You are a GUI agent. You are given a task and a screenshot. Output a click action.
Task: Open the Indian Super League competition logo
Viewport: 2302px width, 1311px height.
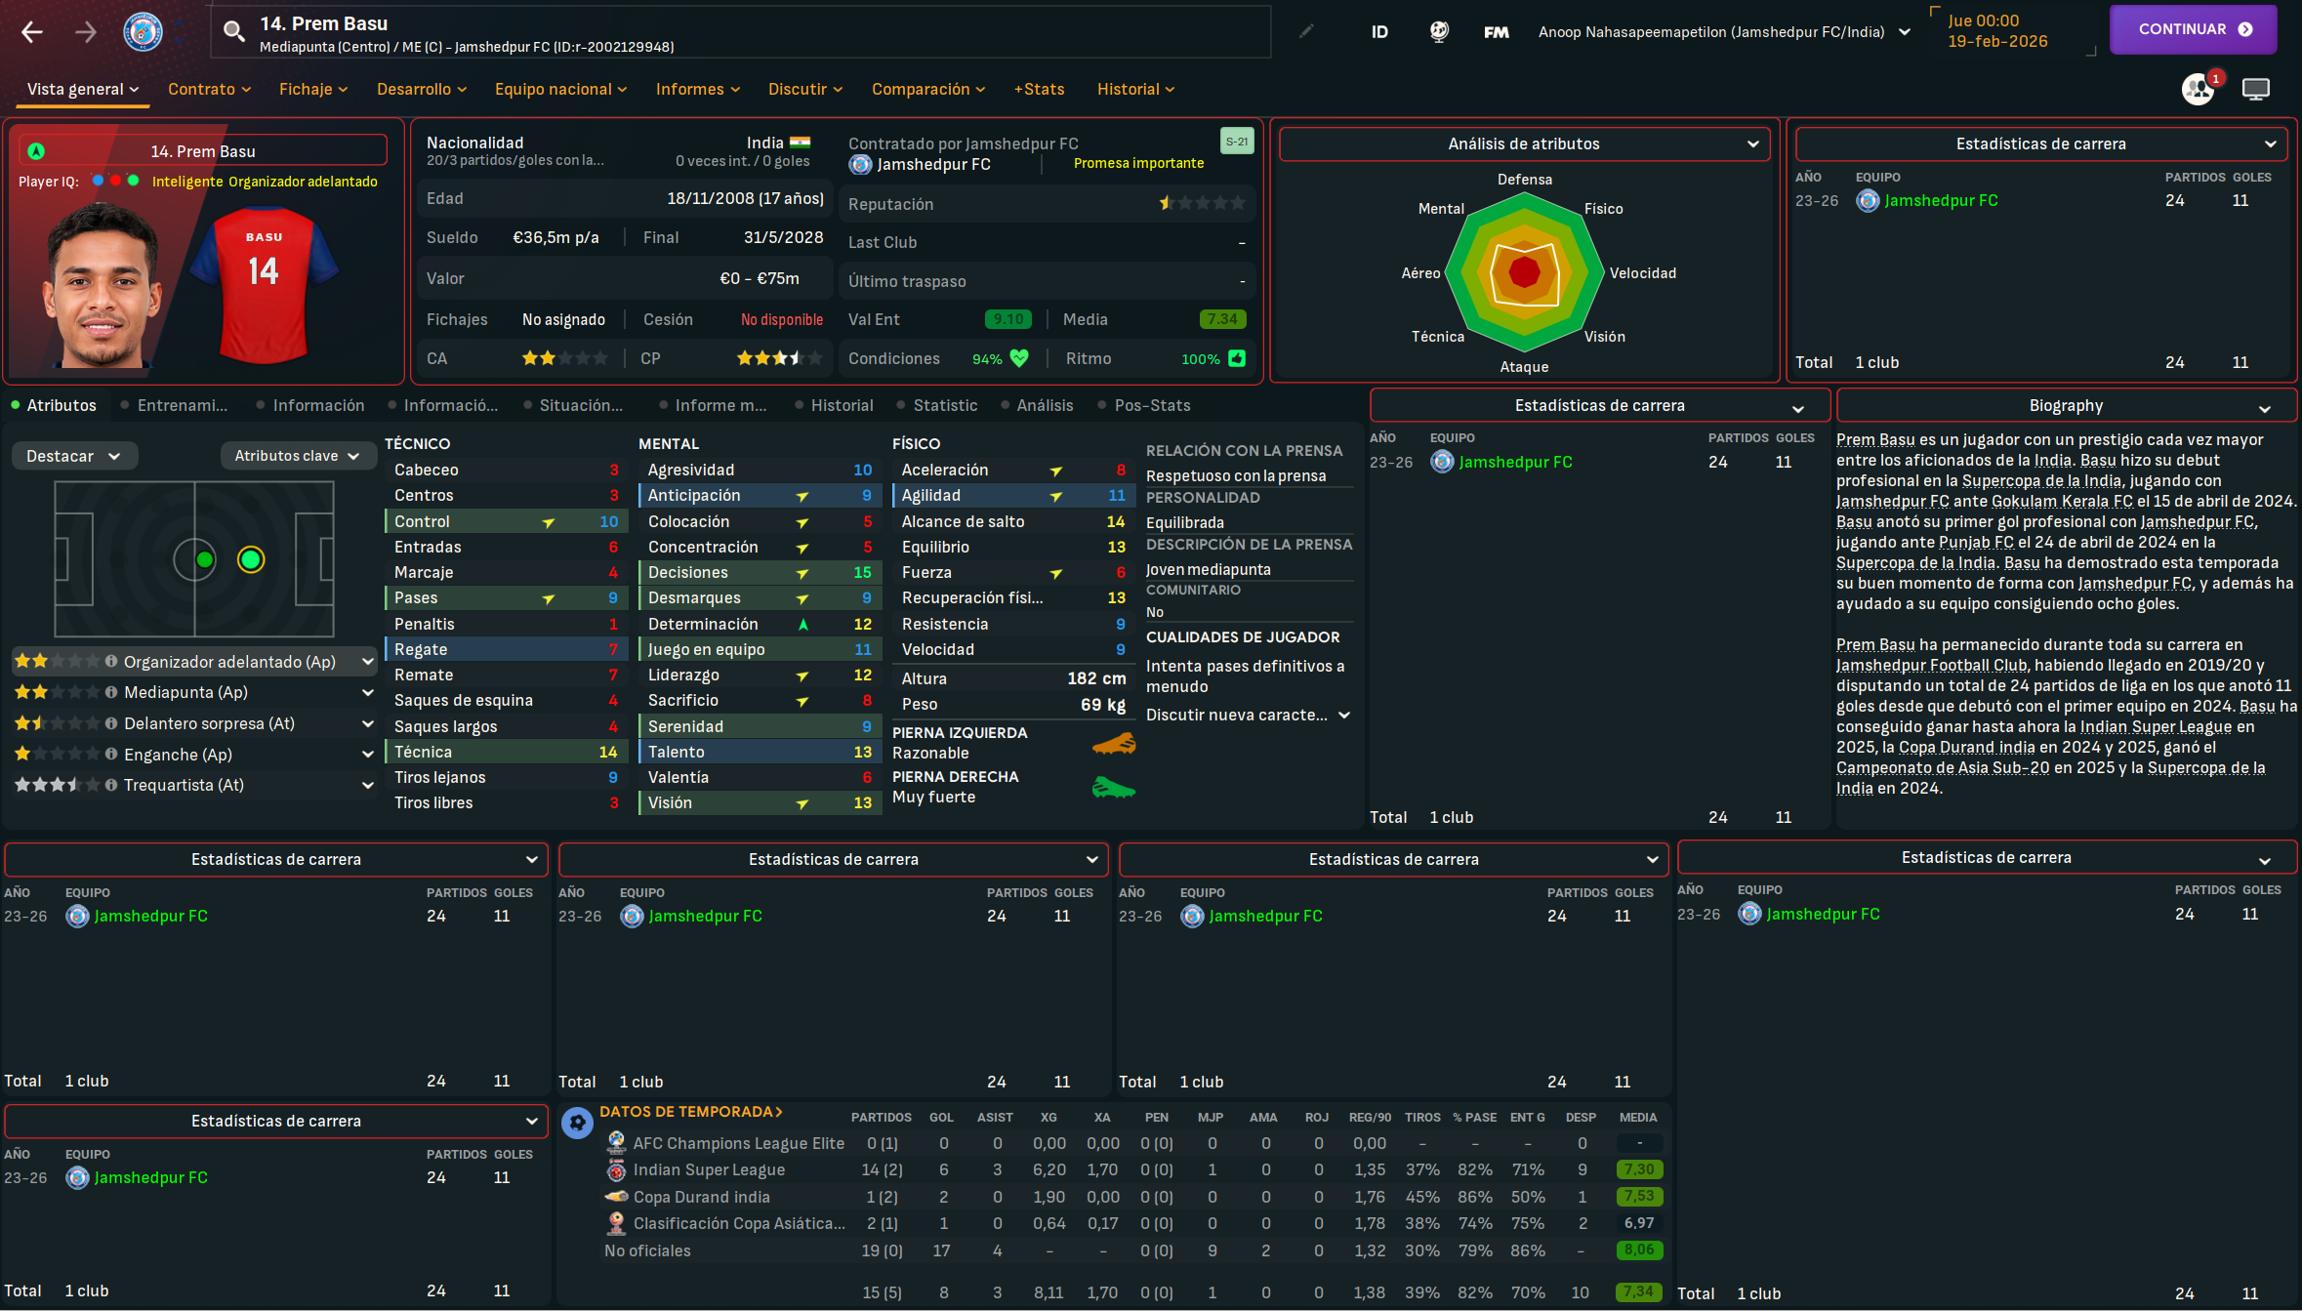(x=616, y=1169)
